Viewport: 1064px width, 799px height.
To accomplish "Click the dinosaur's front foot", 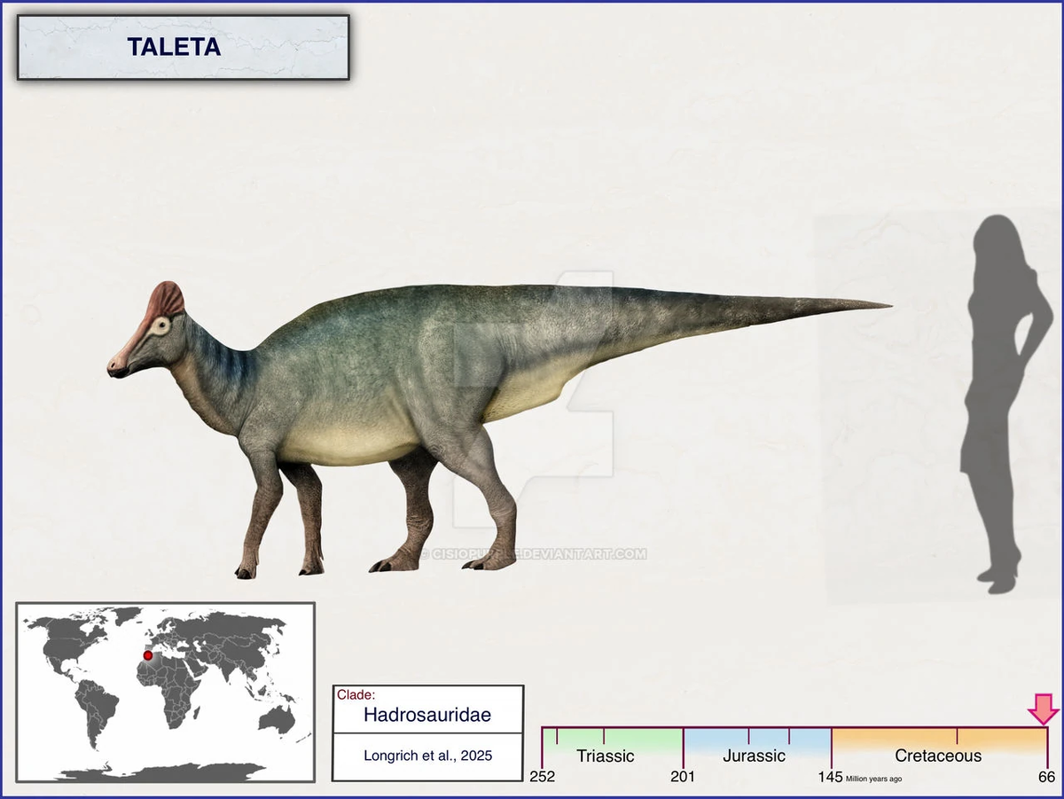I will click(246, 569).
